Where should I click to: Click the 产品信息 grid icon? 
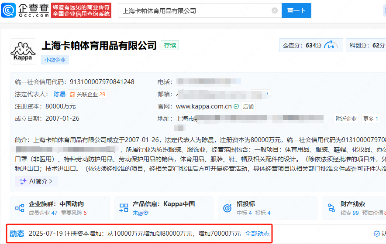point(124,208)
